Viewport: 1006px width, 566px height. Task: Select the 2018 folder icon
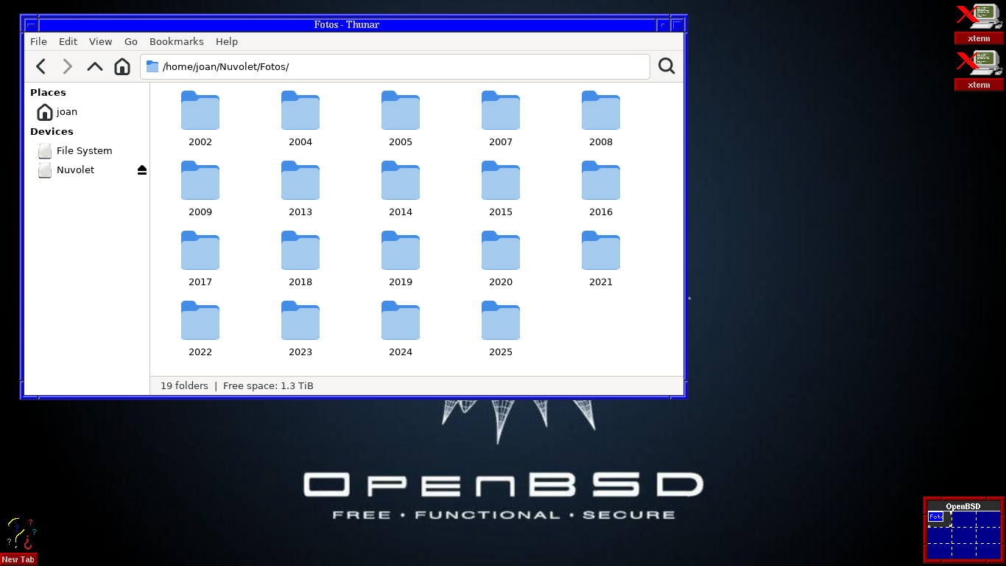point(300,251)
